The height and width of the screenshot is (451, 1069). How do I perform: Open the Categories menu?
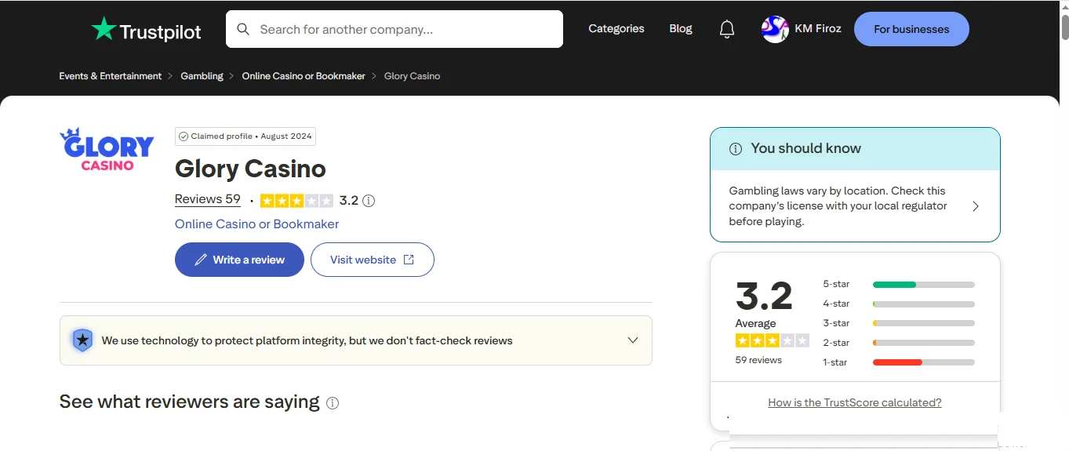click(616, 29)
